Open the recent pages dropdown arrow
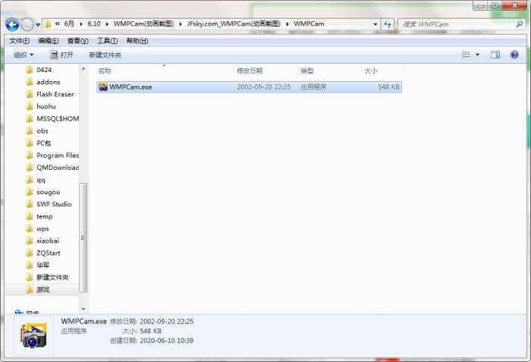Viewport: 531px width, 362px height. coord(38,25)
